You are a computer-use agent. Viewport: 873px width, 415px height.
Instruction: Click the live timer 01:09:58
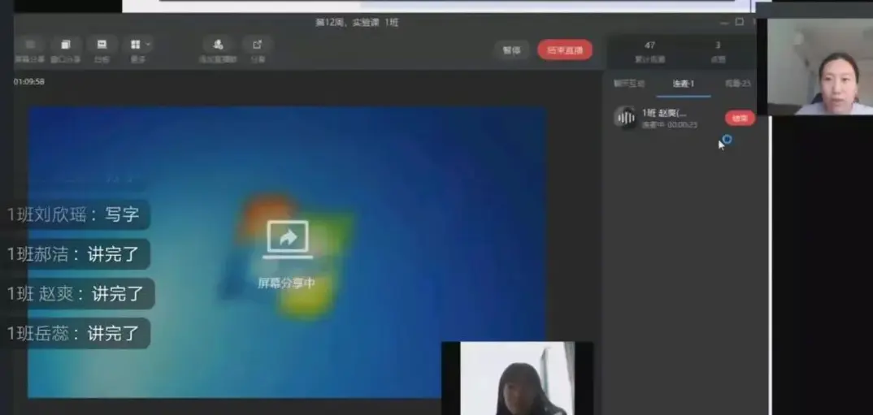click(x=29, y=82)
